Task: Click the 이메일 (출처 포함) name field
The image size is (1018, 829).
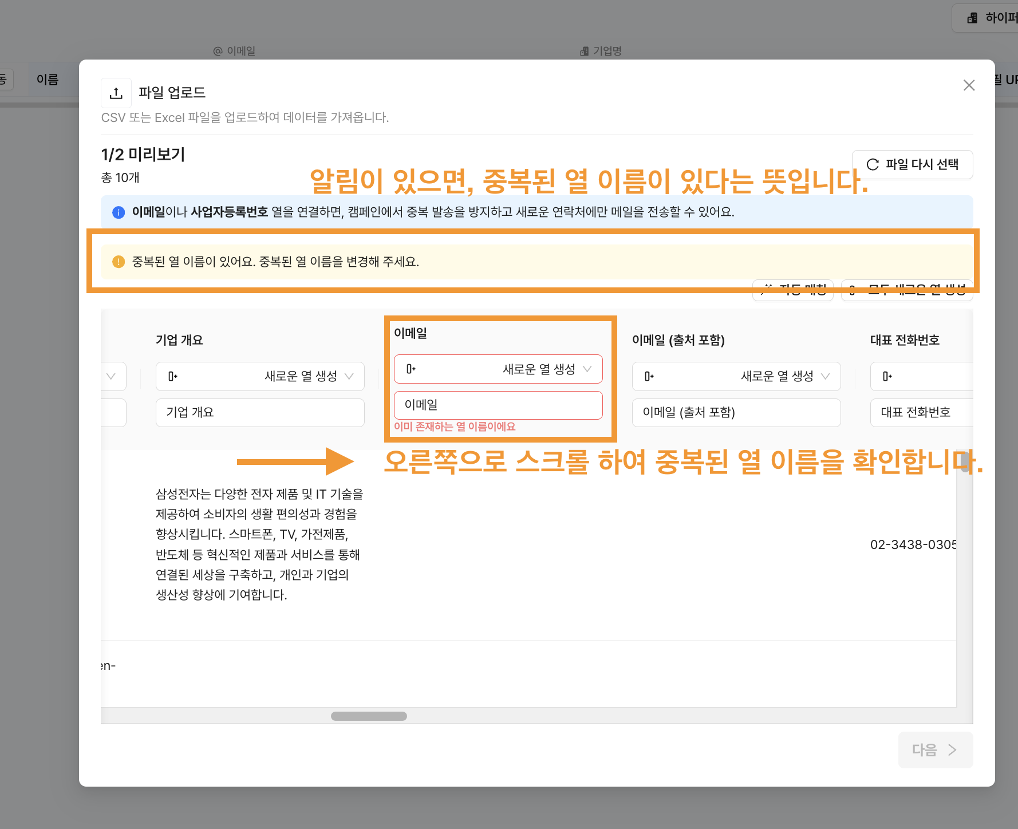Action: pos(736,412)
